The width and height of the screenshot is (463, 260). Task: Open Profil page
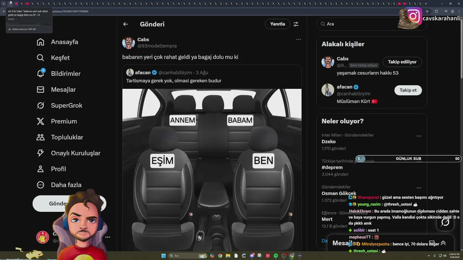51,169
